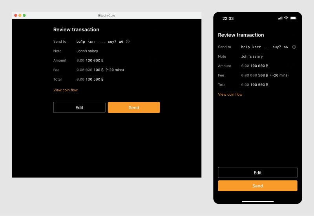Click Review transaction heading in desktop window

point(76,30)
